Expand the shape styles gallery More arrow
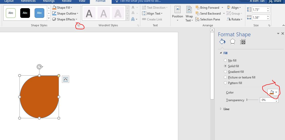The height and width of the screenshot is (140, 285). 49,18
